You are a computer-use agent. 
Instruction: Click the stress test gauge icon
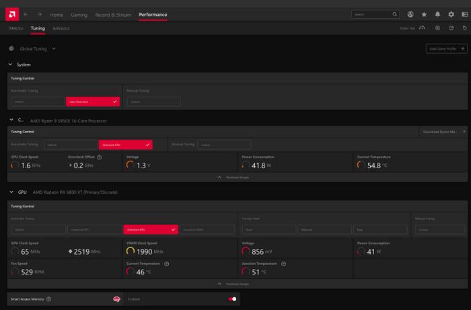click(x=423, y=28)
